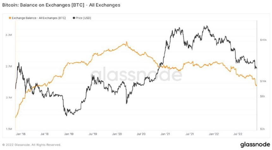Toggle the Price [USD] series label

(x=83, y=18)
